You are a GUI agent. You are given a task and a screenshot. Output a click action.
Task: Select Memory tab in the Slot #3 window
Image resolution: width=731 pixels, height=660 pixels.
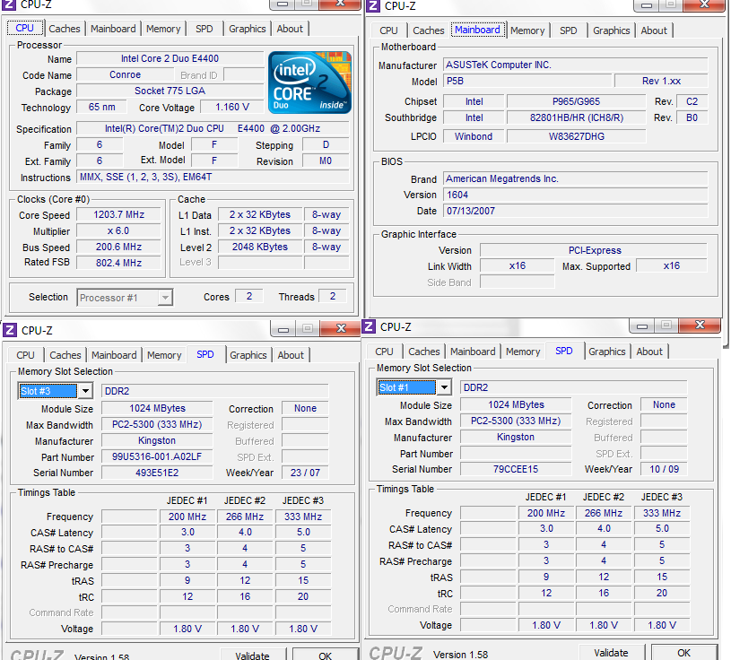click(164, 355)
